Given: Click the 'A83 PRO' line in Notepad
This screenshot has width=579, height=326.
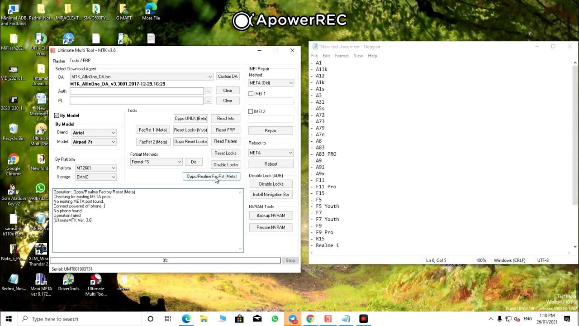Looking at the screenshot, I should pos(326,154).
